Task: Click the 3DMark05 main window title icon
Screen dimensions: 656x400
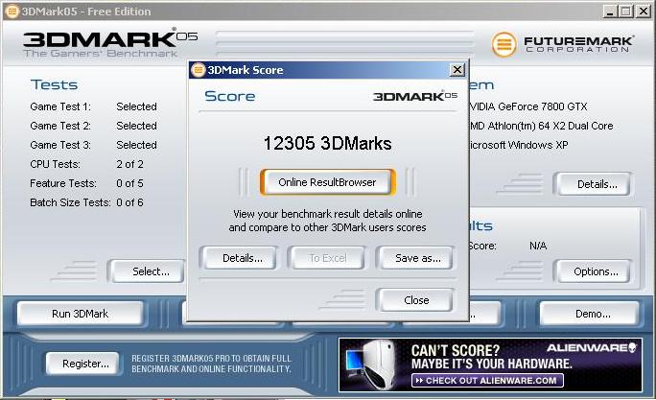Action: [12, 12]
